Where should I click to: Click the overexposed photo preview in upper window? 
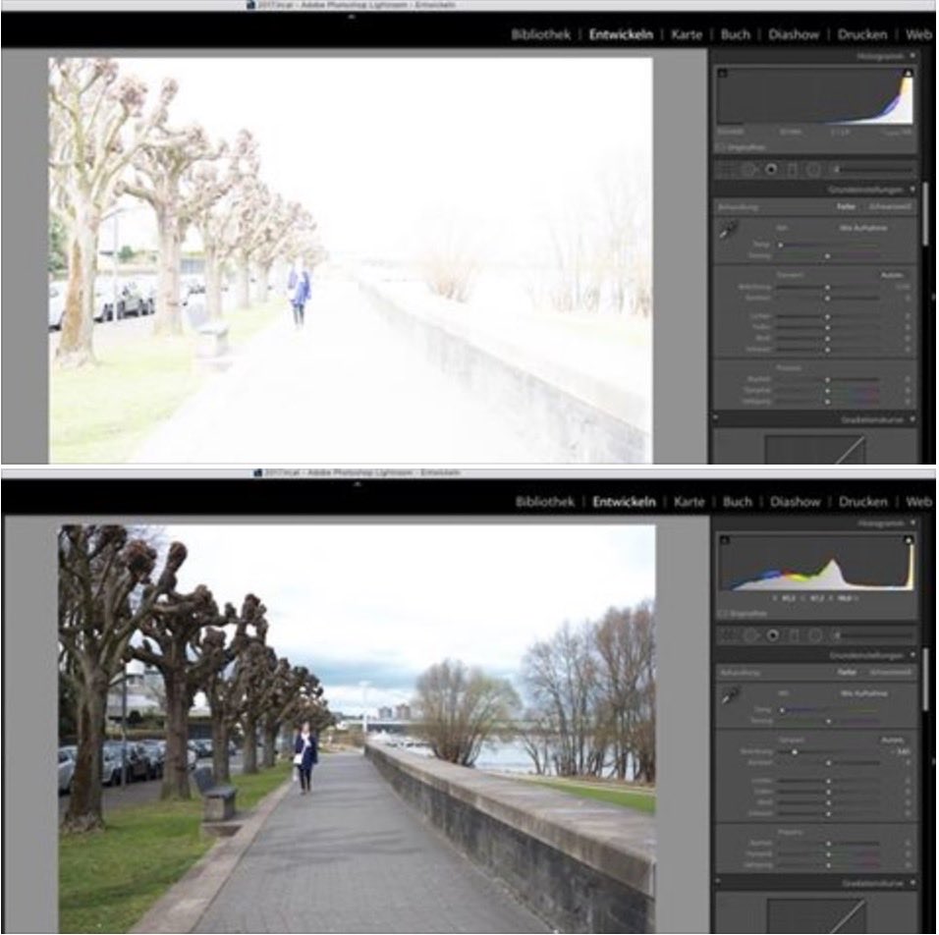[350, 260]
